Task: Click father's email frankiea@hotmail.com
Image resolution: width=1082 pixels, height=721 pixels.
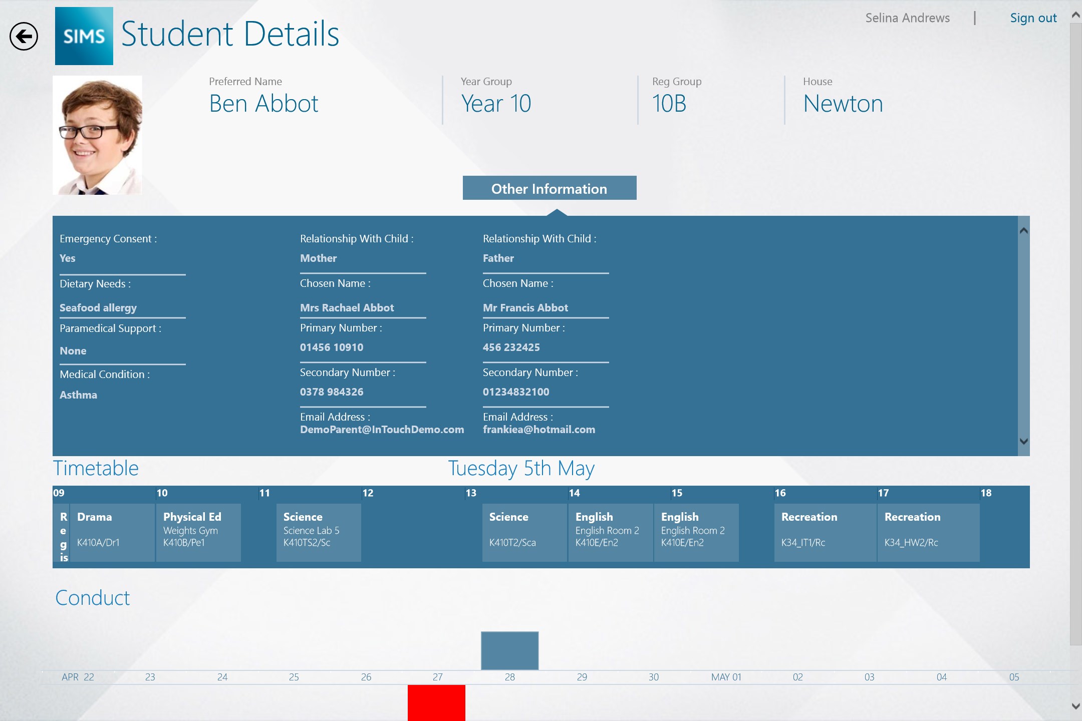Action: pos(538,430)
